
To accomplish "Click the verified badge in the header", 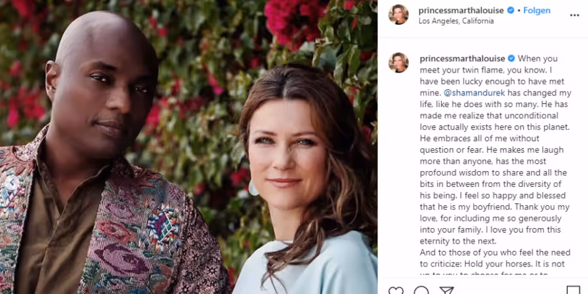I will (510, 10).
